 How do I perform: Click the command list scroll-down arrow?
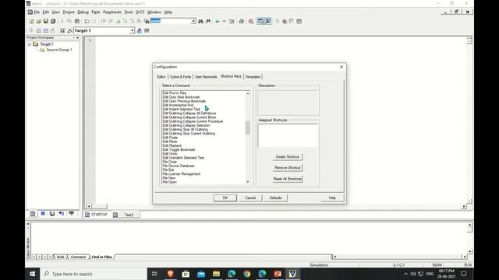pyautogui.click(x=248, y=182)
